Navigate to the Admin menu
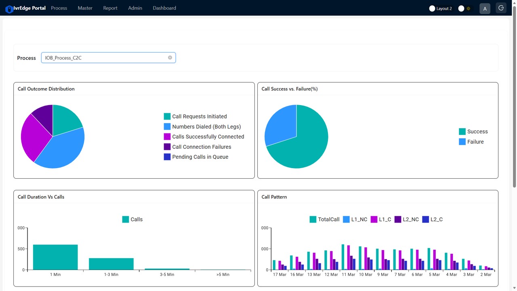Screen dimensions: 517x291 pyautogui.click(x=135, y=8)
